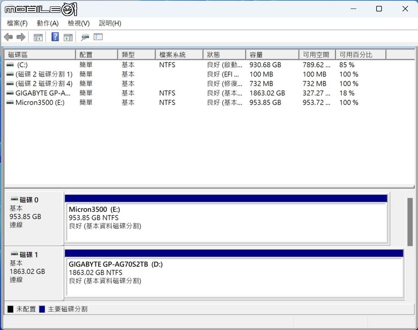Open the 檢視(V) menu
The image size is (418, 330).
(79, 24)
